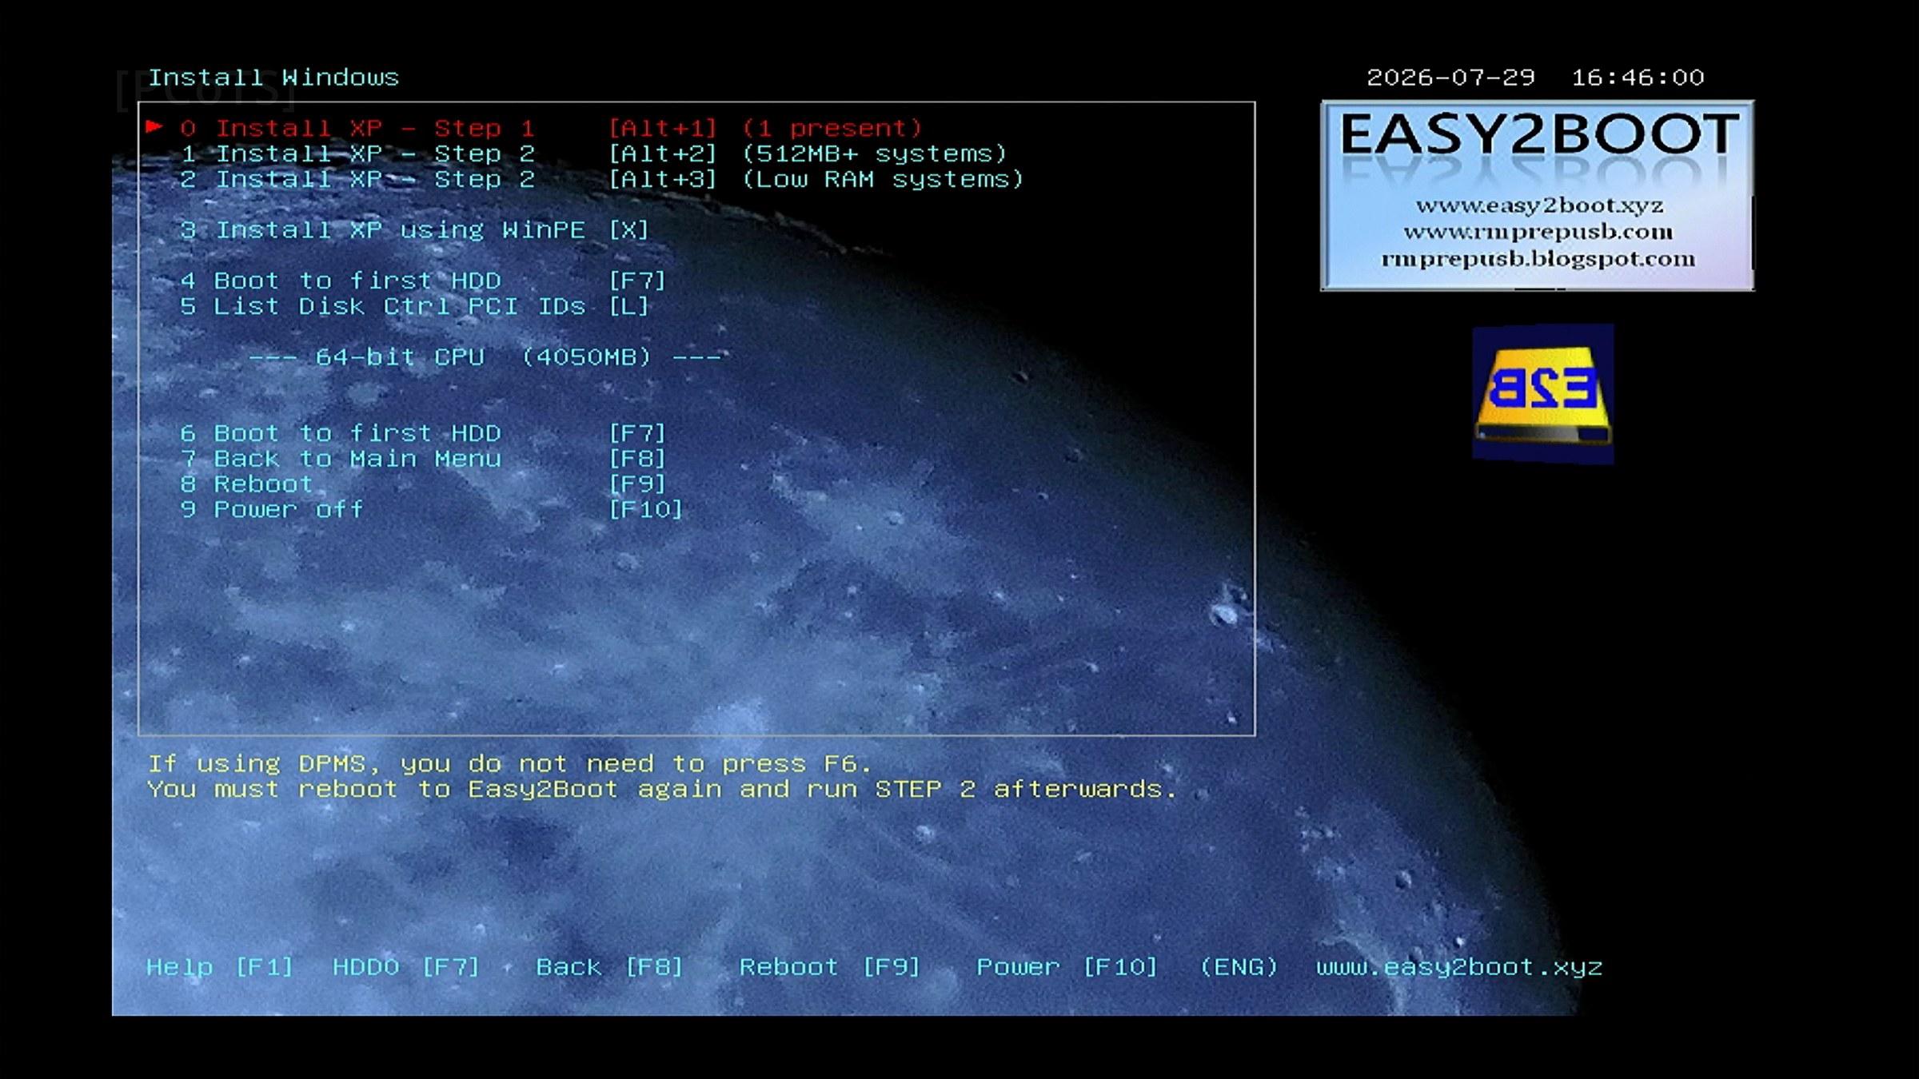Open List Disk Ctrl PCI IDs entry
The height and width of the screenshot is (1079, 1919).
pyautogui.click(x=414, y=306)
